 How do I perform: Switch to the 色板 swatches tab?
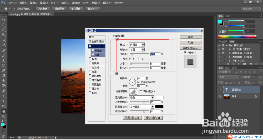[227, 16]
